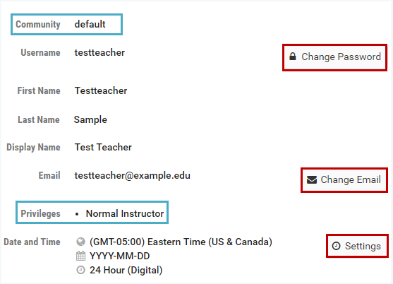
Task: Click the Community default value
Action: click(x=90, y=24)
